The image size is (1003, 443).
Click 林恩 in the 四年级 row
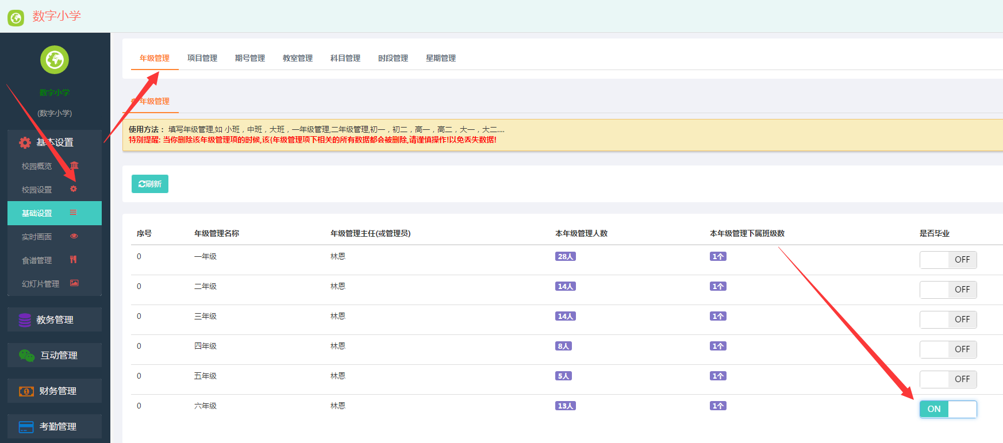point(338,346)
